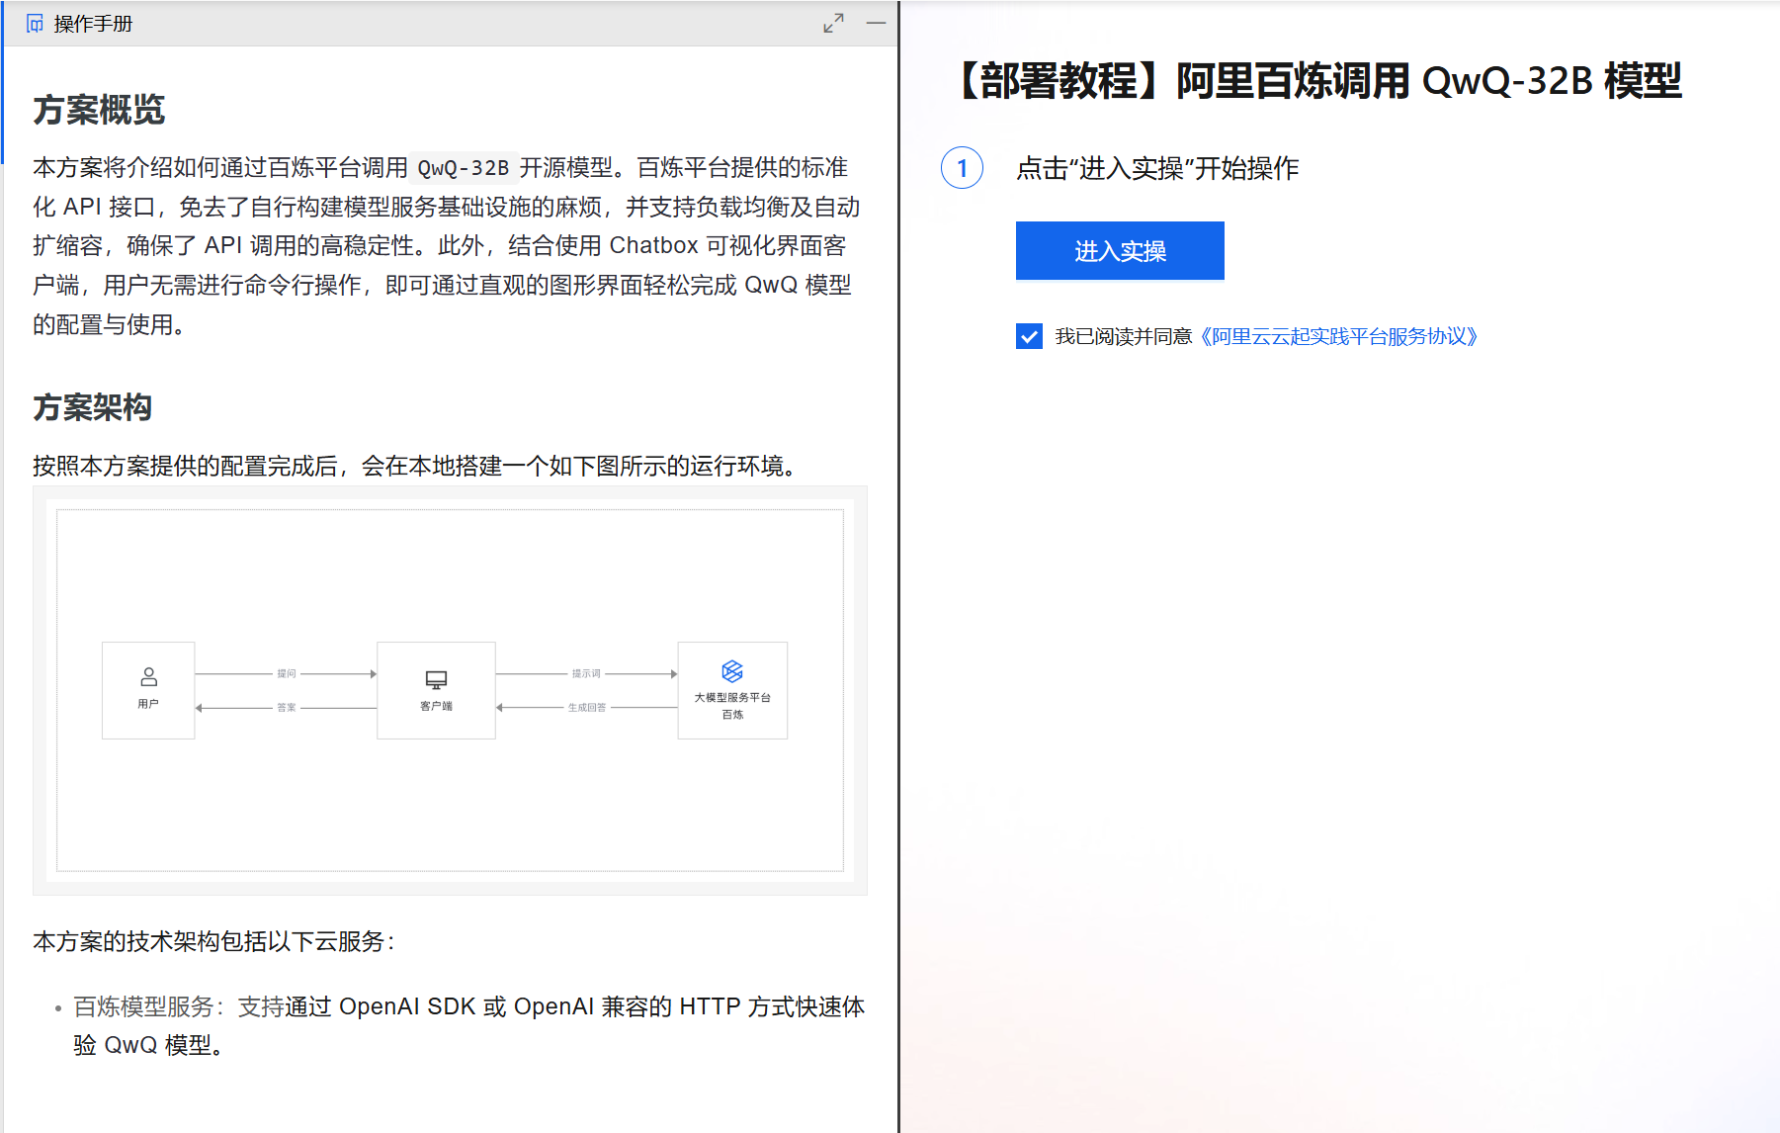Click the 生成回答 arrow label in diagram

[x=587, y=707]
